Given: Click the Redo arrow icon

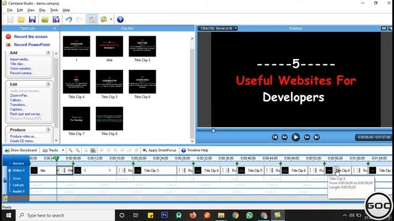Looking at the screenshot, I should [79, 19].
